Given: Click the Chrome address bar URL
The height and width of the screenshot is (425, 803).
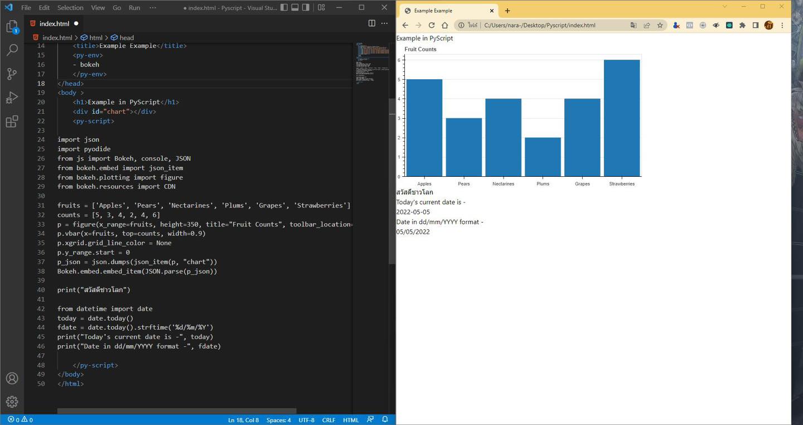Looking at the screenshot, I should 540,25.
